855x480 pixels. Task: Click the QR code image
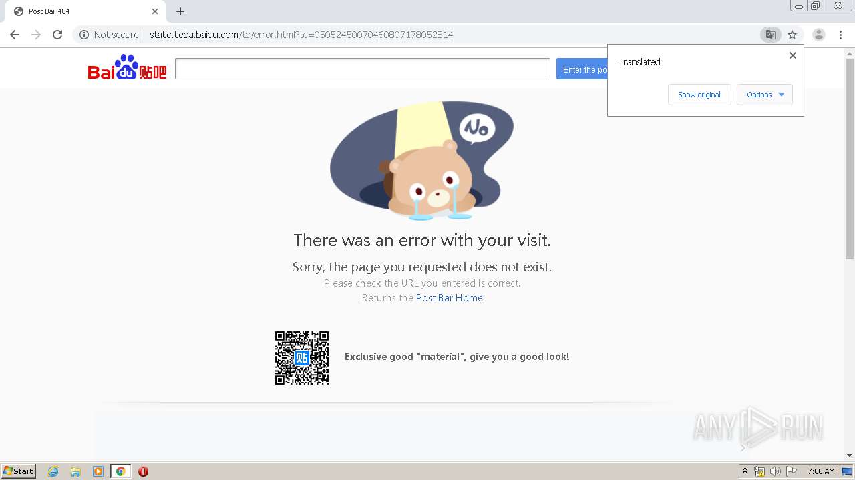(302, 358)
